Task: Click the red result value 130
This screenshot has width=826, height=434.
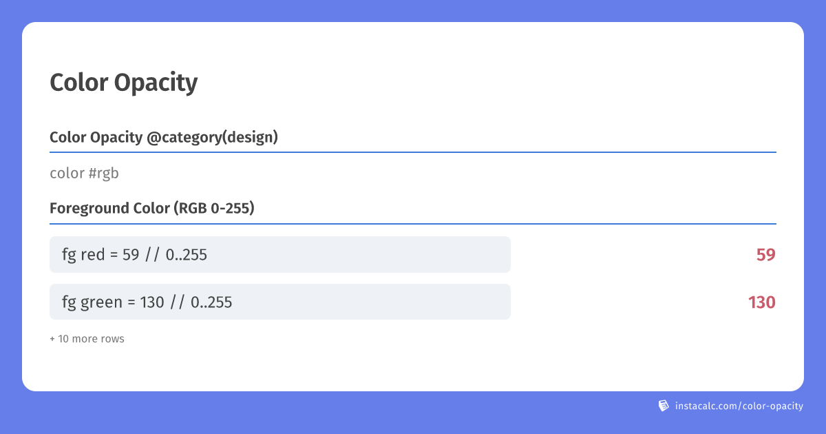Action: tap(762, 302)
